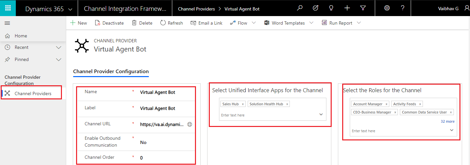Open the Channel URL globe icon

point(190,124)
